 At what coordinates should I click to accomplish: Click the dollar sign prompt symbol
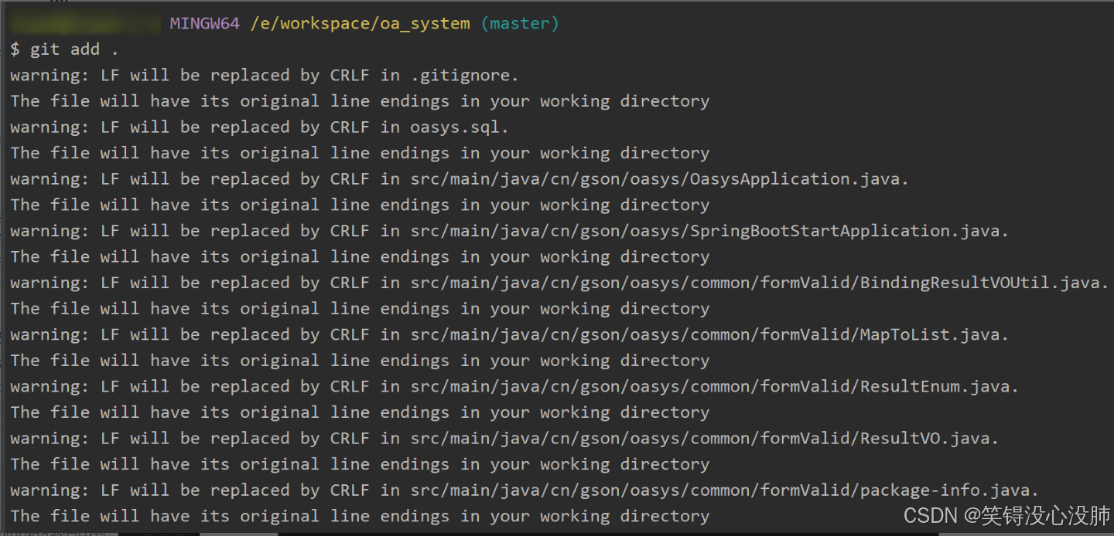pyautogui.click(x=13, y=49)
